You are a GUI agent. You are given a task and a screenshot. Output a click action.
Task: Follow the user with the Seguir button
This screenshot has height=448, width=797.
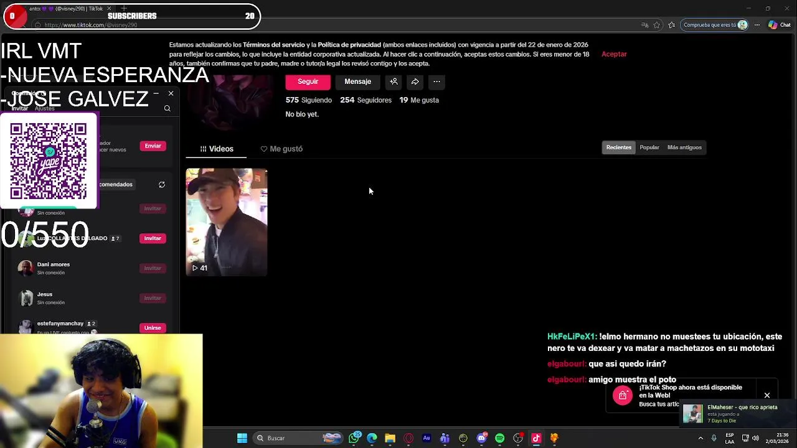(x=308, y=82)
